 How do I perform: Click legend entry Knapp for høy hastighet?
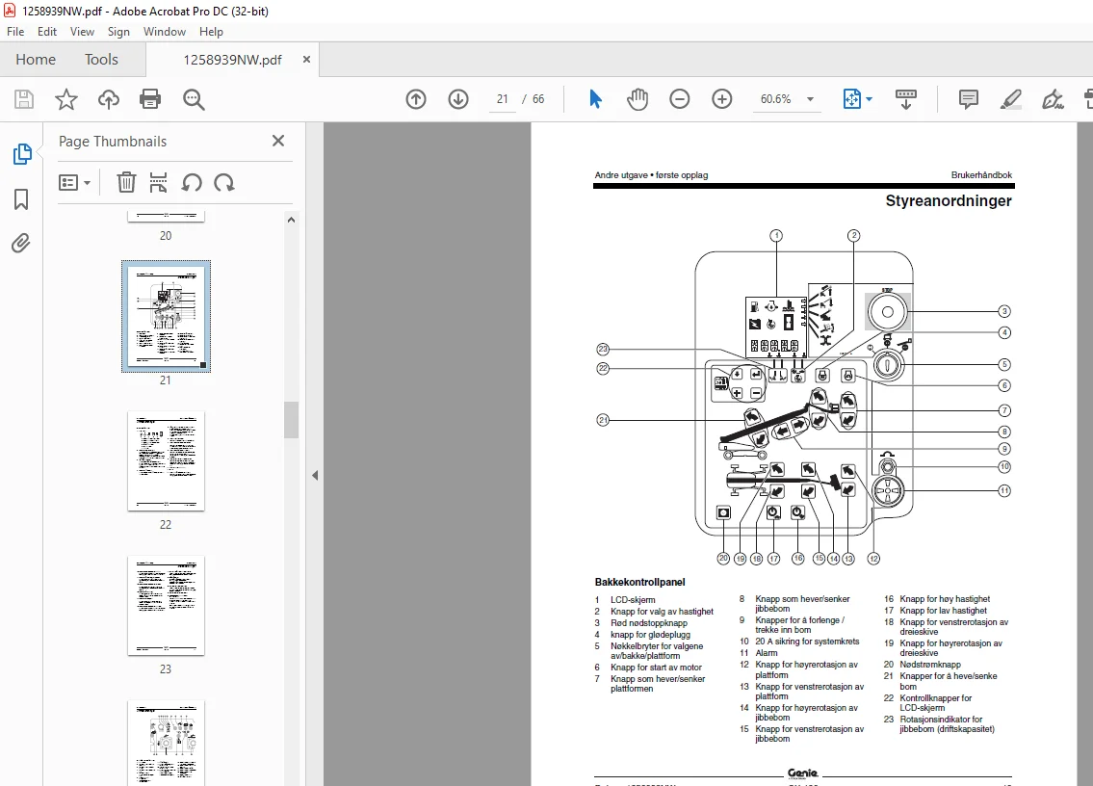(945, 599)
